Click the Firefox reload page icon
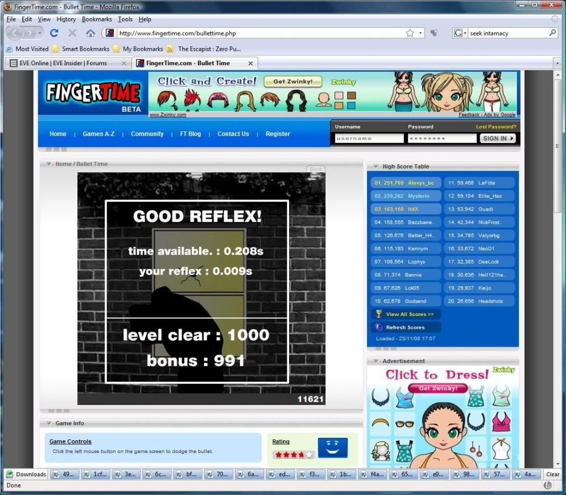The height and width of the screenshot is (495, 566). pyautogui.click(x=54, y=33)
